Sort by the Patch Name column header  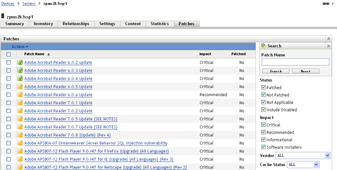click(34, 54)
